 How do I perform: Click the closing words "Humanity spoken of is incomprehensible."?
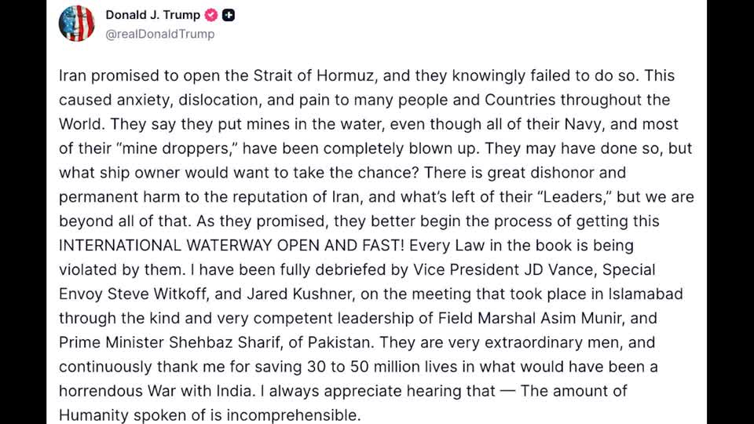pyautogui.click(x=209, y=415)
